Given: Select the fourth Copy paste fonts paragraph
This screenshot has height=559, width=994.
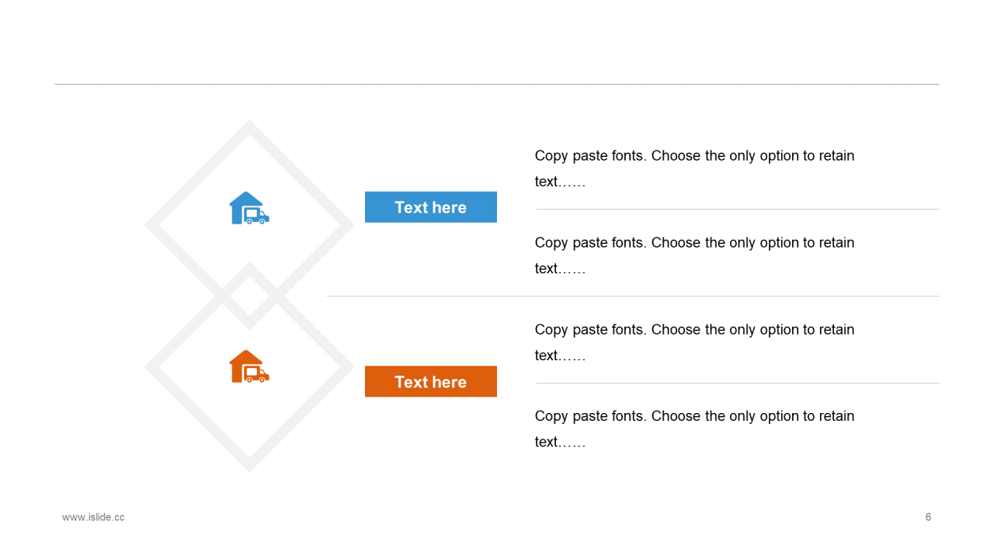Looking at the screenshot, I should tap(695, 429).
